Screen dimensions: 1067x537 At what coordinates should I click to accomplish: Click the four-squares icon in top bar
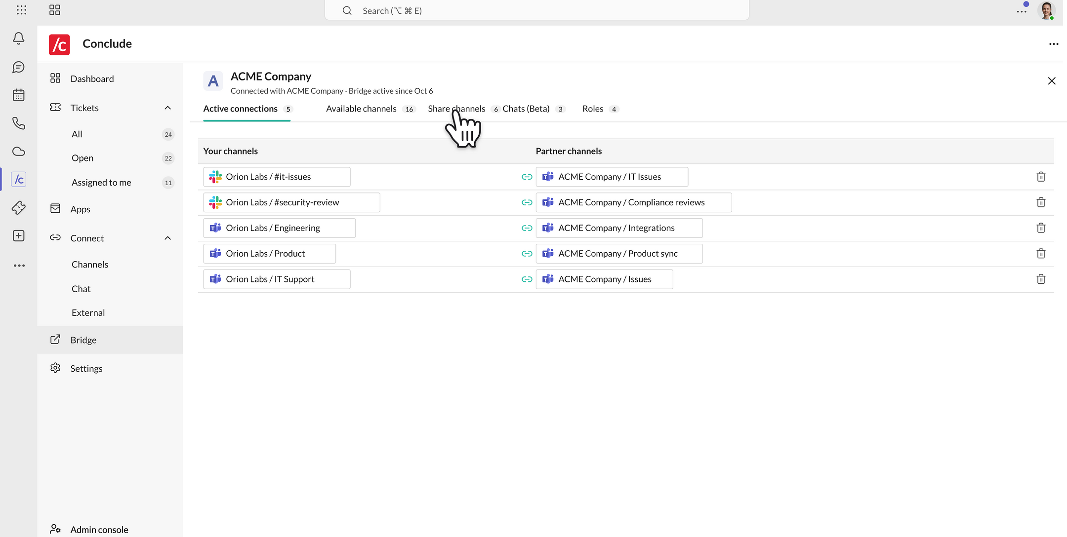[55, 10]
